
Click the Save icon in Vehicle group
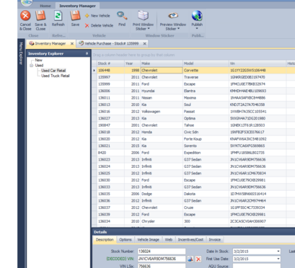tap(75, 16)
